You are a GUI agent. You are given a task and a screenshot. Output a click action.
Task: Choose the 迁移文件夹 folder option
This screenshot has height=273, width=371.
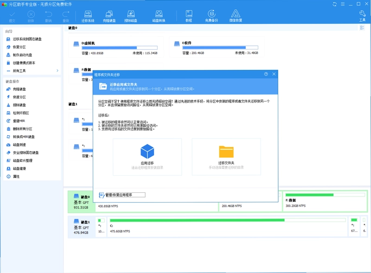226,157
